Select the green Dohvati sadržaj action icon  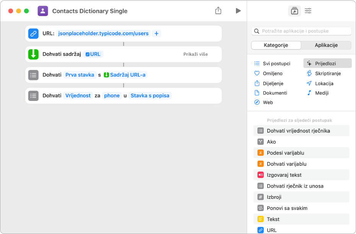click(33, 54)
